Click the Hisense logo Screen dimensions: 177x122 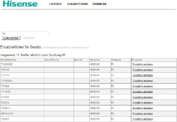click(20, 4)
